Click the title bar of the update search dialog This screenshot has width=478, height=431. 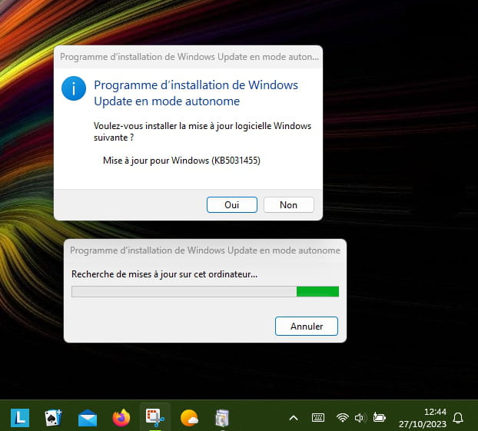click(x=205, y=250)
